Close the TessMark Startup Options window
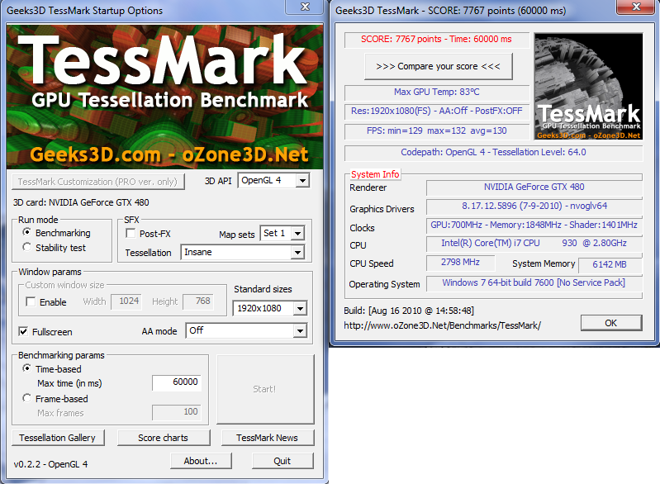This screenshot has width=660, height=484. [x=305, y=7]
